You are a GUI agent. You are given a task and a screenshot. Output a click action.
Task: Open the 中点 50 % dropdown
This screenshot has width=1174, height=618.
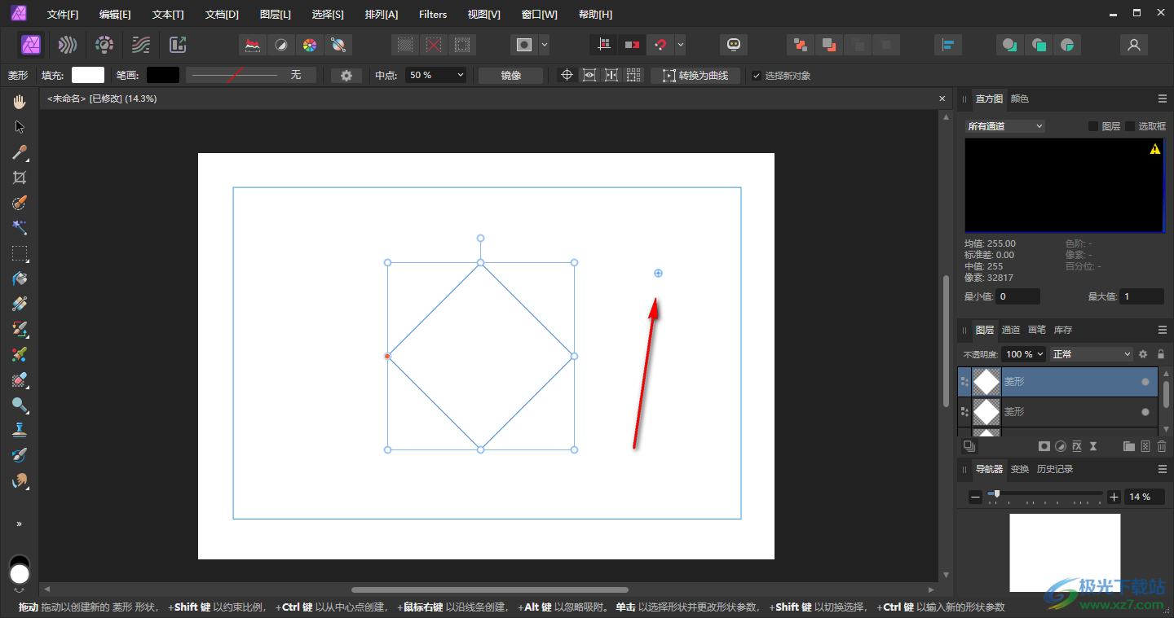436,75
